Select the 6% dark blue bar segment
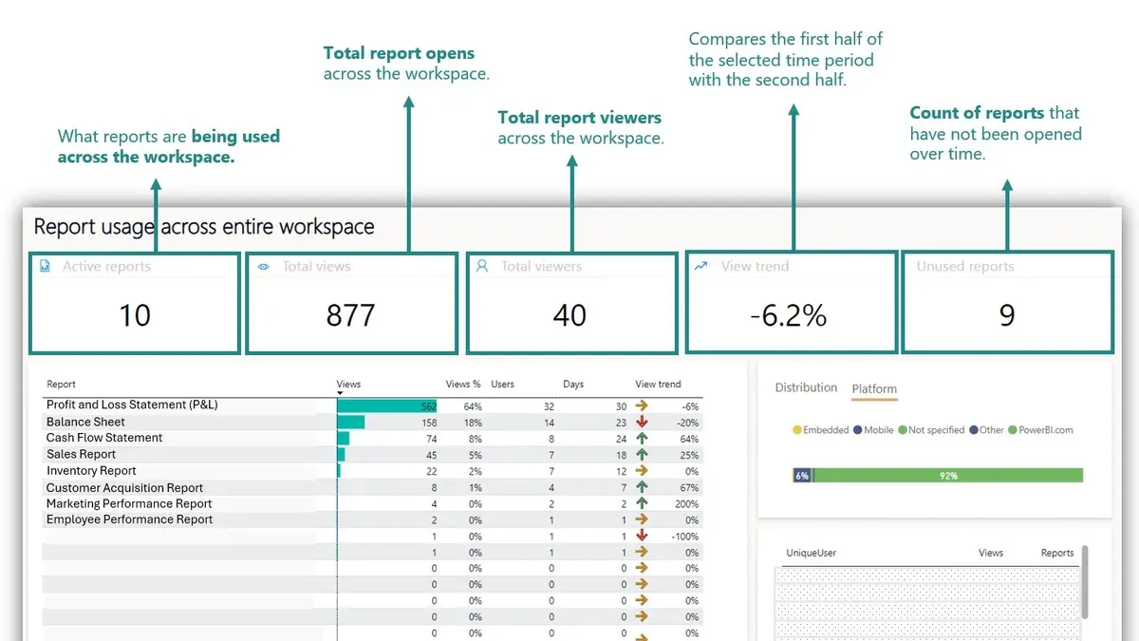Image resolution: width=1139 pixels, height=641 pixels. click(802, 476)
